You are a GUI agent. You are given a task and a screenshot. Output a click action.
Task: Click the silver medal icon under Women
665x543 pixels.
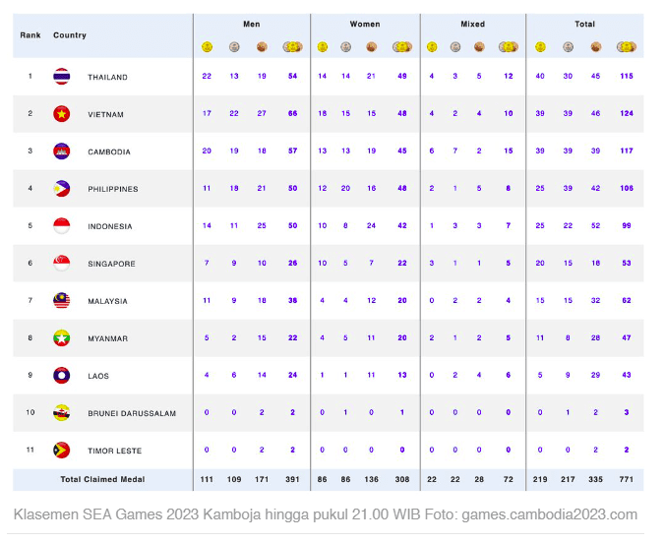345,46
